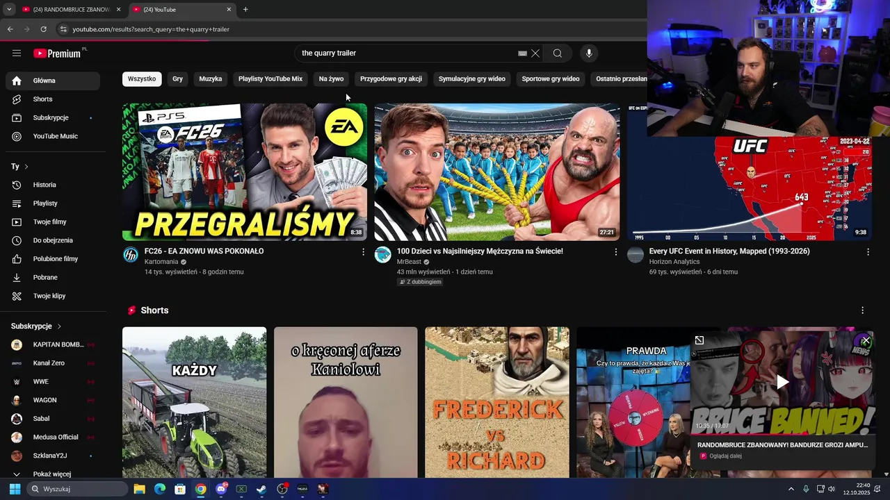
Task: Open Steam from the taskbar
Action: coord(261,489)
